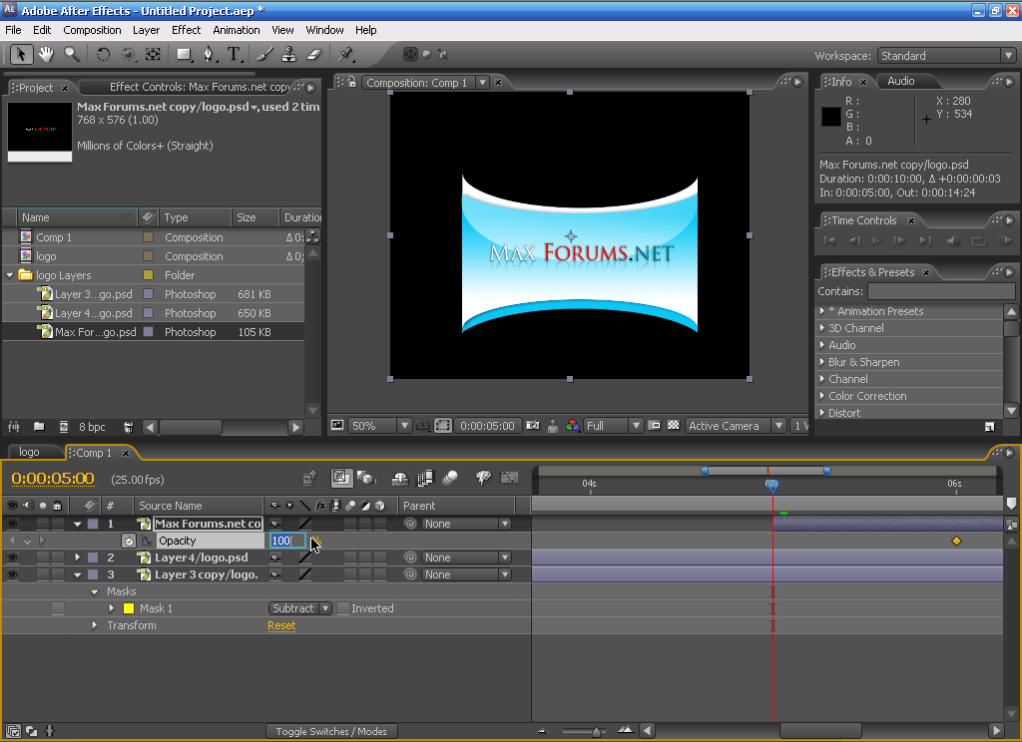Click Toggle Switches / Modes button

(x=331, y=732)
